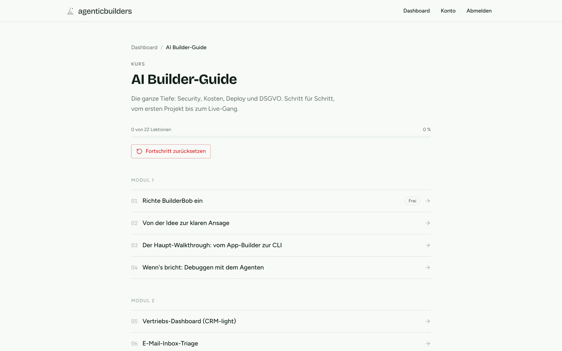Click the AI Builder-Guide page title

pos(184,79)
